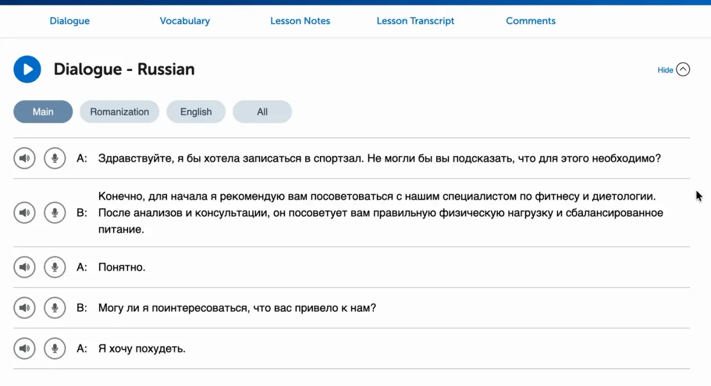This screenshot has width=711, height=386.
Task: Play audio for line 'Я хочу похудеть.'
Action: (x=24, y=349)
